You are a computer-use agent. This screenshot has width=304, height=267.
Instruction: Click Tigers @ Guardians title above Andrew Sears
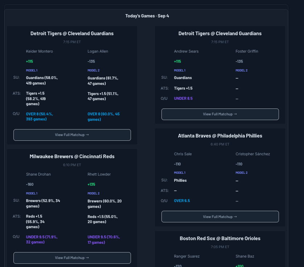220,33
